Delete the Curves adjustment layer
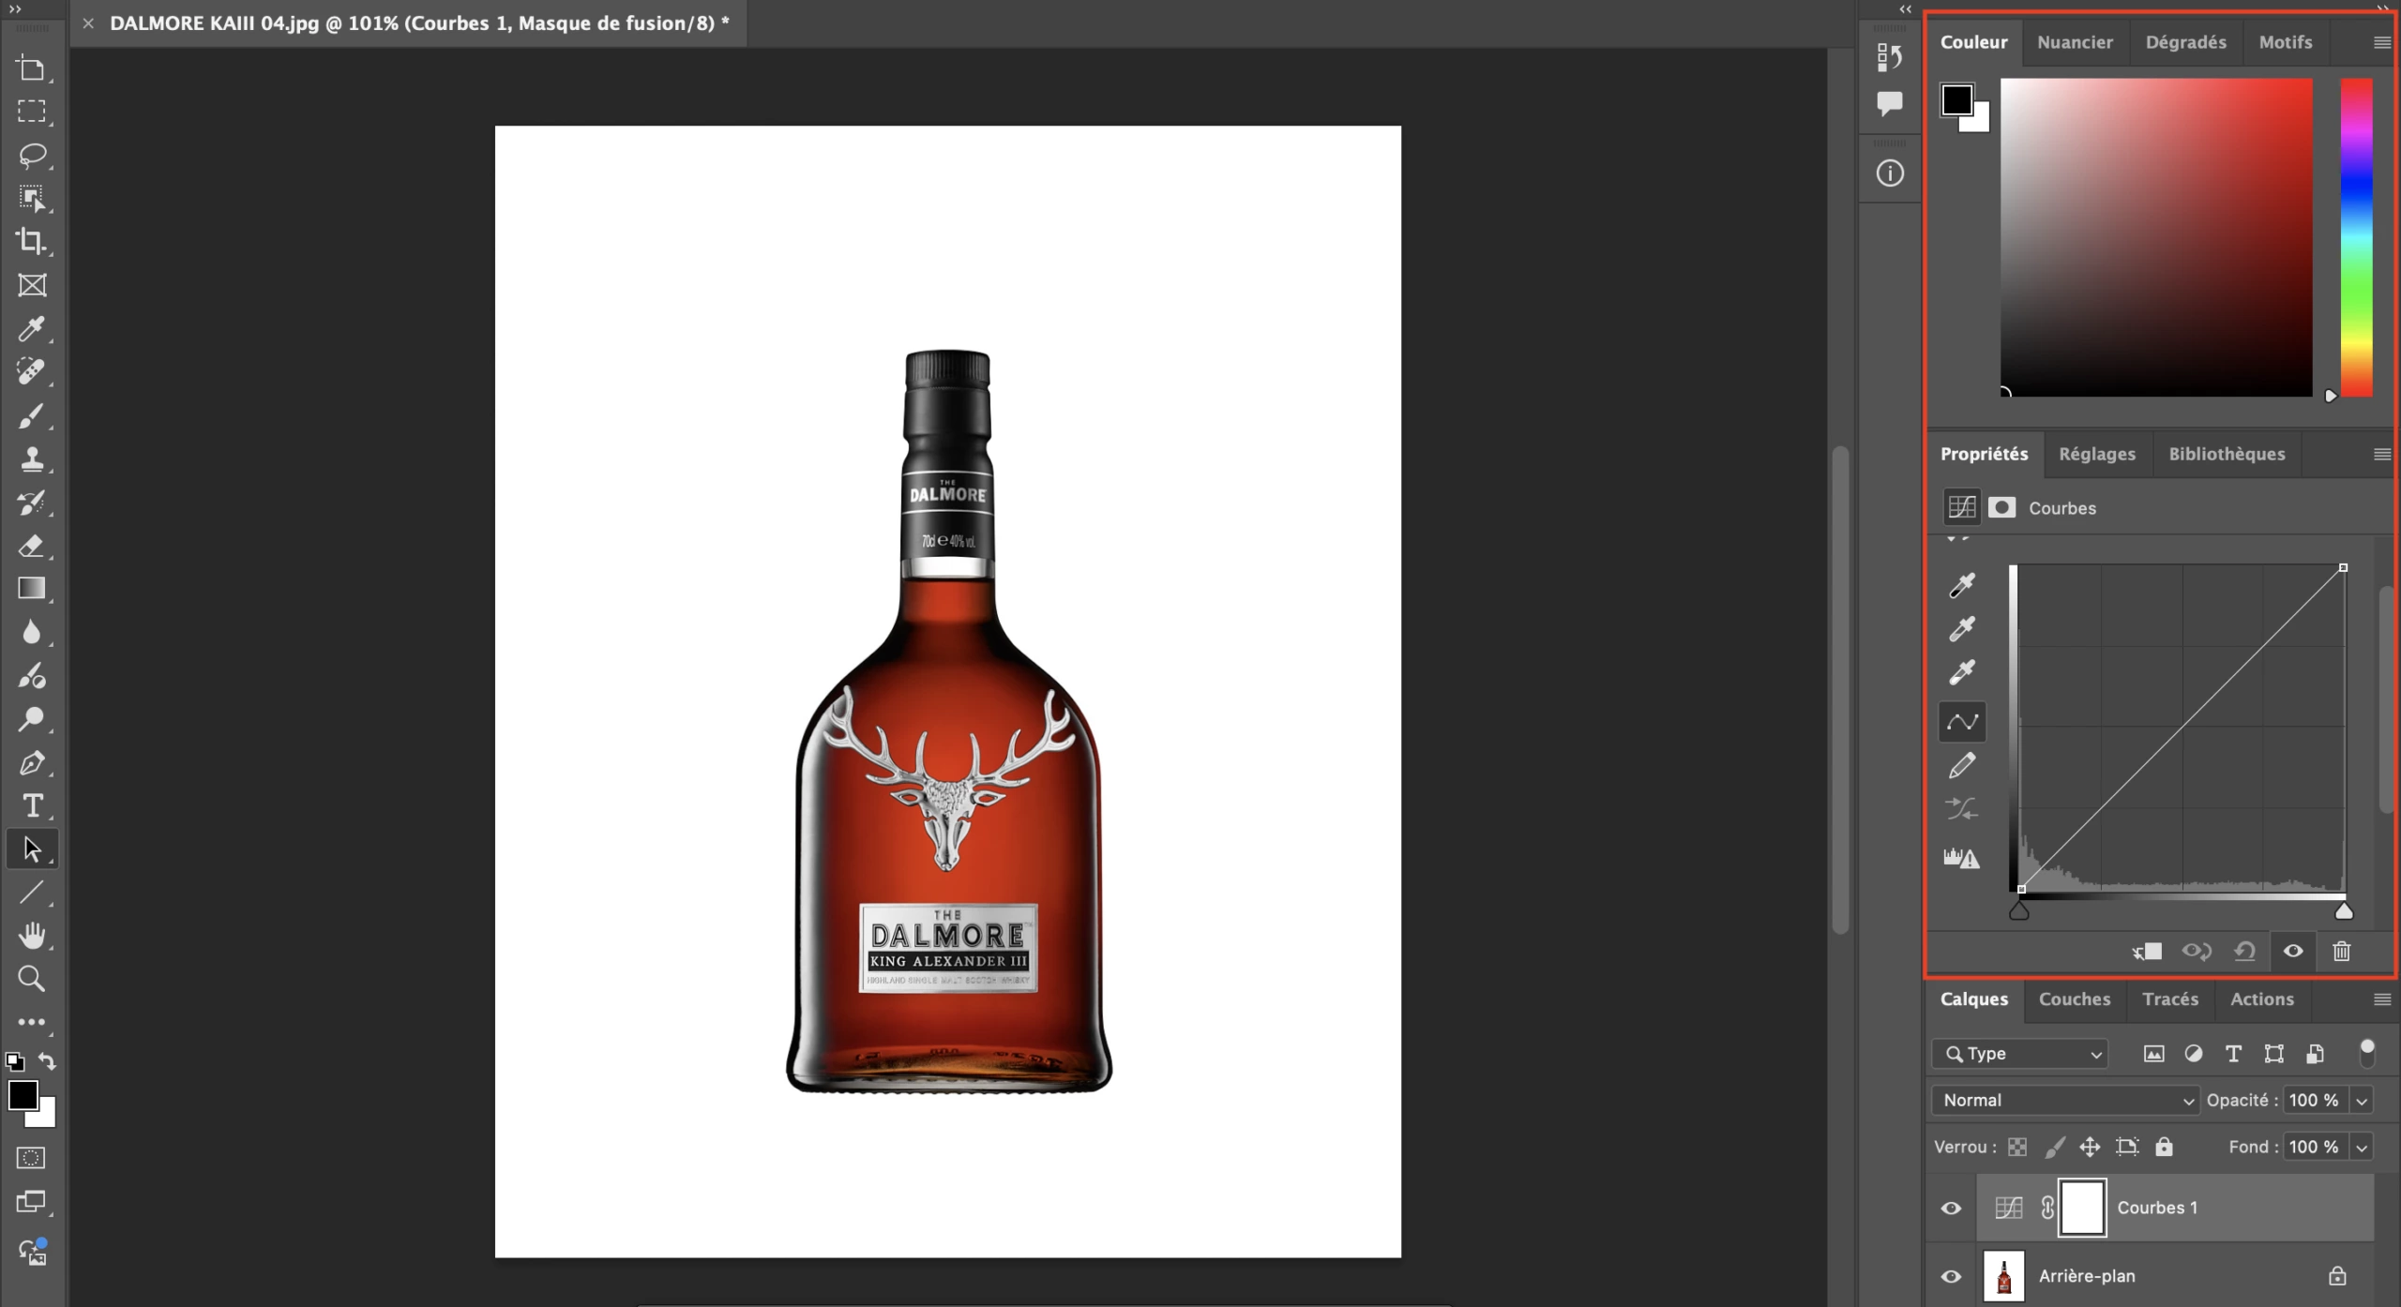The width and height of the screenshot is (2401, 1307). click(2342, 952)
